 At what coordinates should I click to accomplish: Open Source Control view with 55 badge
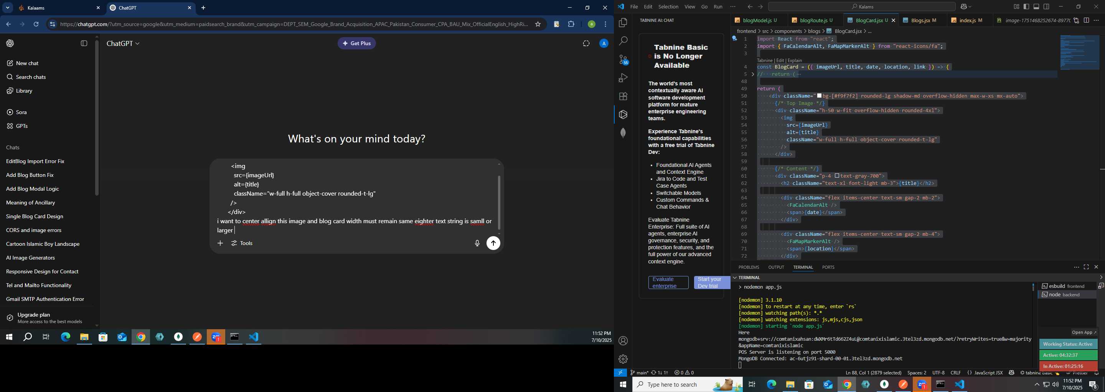[x=623, y=59]
